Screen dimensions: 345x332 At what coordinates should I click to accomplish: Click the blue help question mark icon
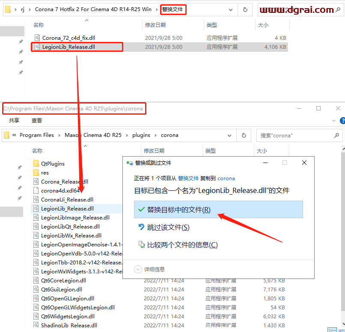coord(342,121)
